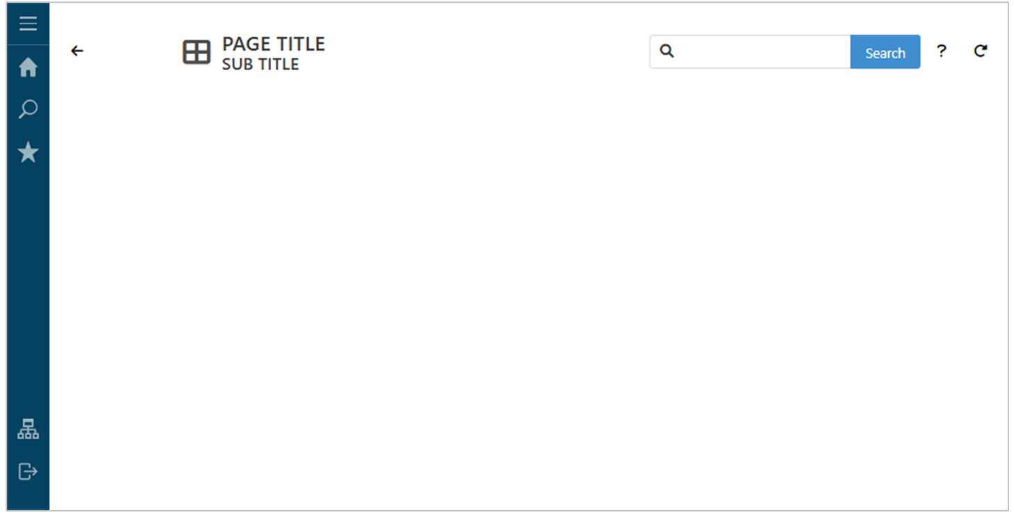Click the back arrow
The width and height of the screenshot is (1014, 513).
point(77,51)
